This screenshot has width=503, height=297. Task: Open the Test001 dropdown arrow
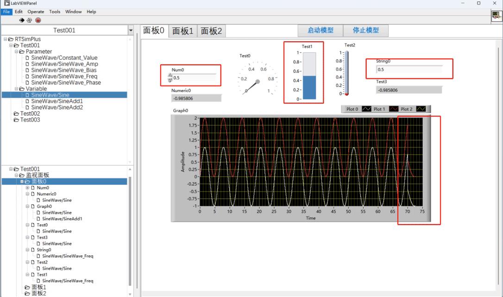tap(131, 30)
